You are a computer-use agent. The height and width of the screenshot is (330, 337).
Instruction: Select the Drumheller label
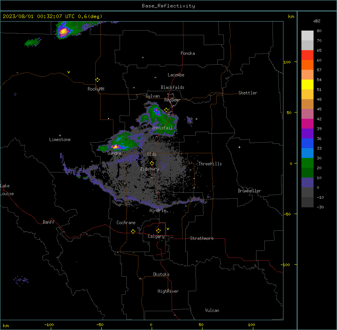[249, 191]
